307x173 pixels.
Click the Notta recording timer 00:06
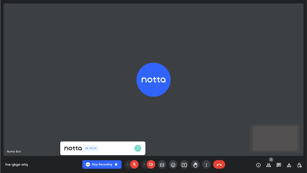point(91,148)
